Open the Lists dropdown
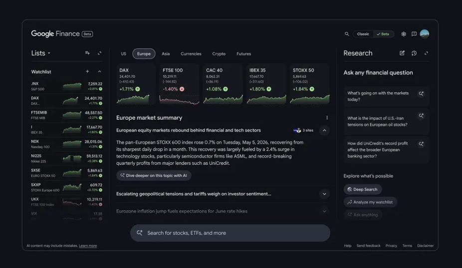The image size is (462, 268). (x=40, y=53)
